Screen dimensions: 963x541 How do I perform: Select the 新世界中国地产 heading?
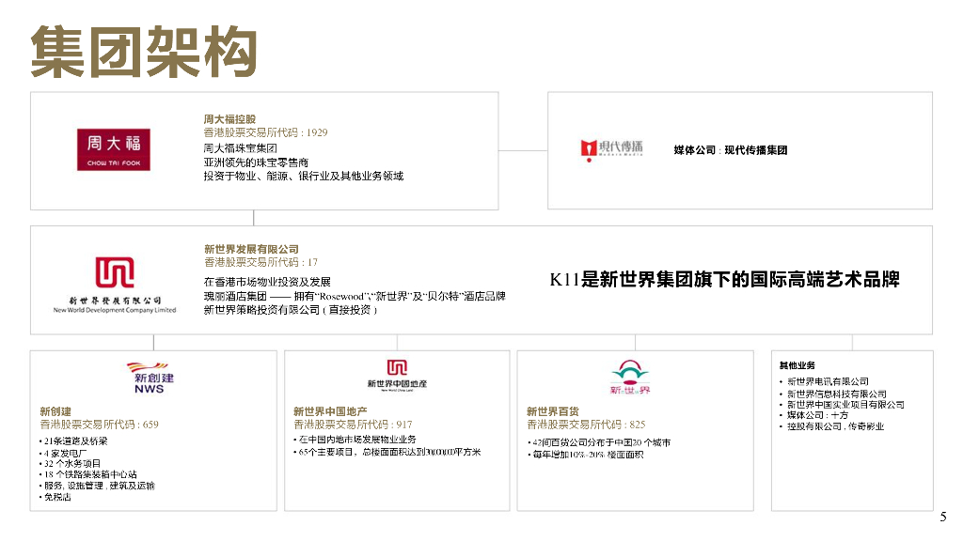pos(330,411)
